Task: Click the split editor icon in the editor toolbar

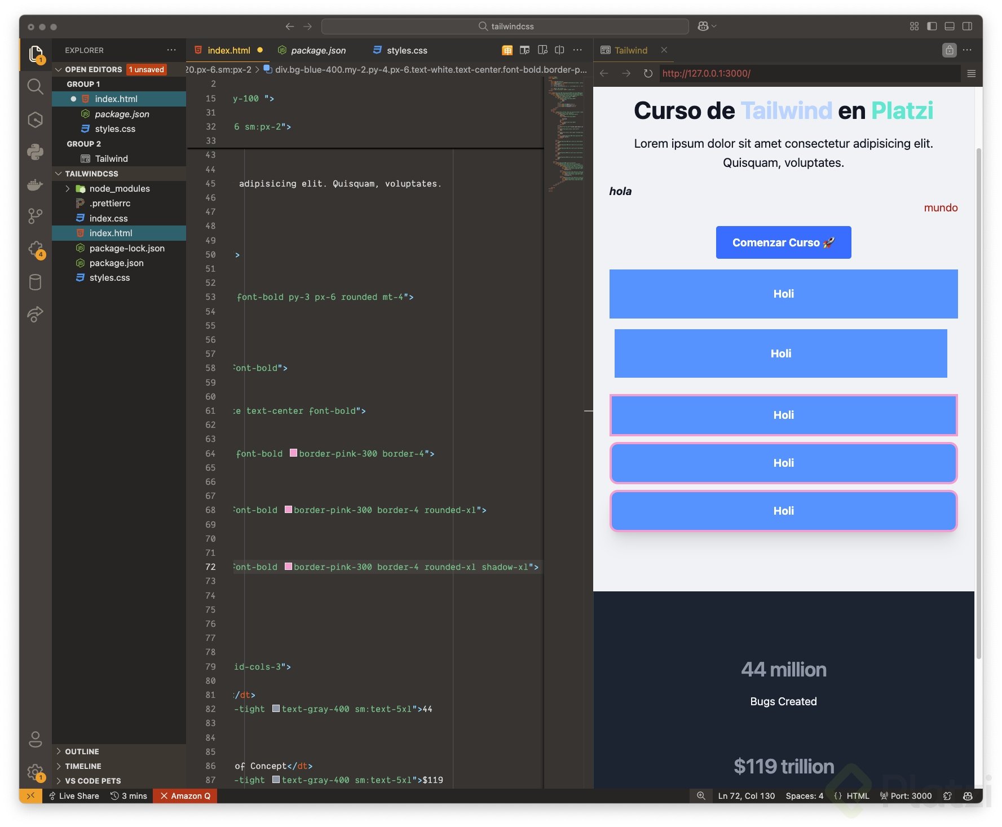Action: [x=559, y=50]
